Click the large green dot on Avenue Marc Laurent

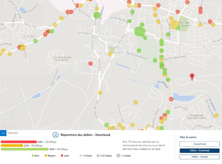97,15
